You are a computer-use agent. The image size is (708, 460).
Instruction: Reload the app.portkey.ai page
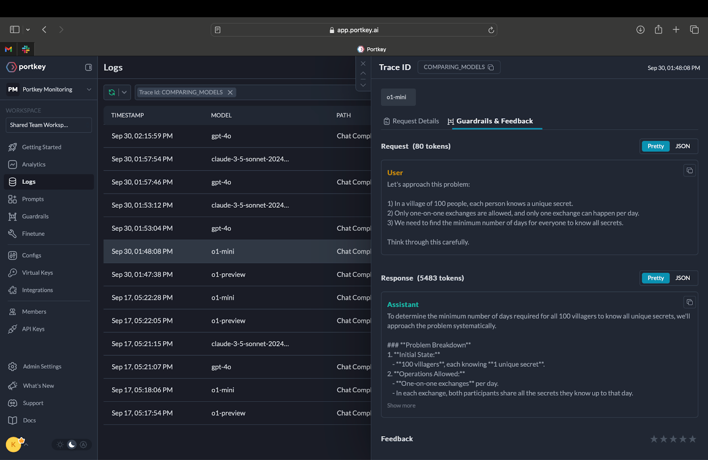[491, 30]
